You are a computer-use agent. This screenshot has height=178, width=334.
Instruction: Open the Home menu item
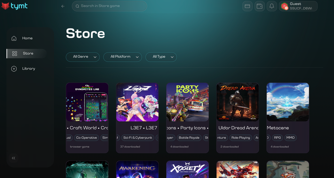[x=27, y=38]
